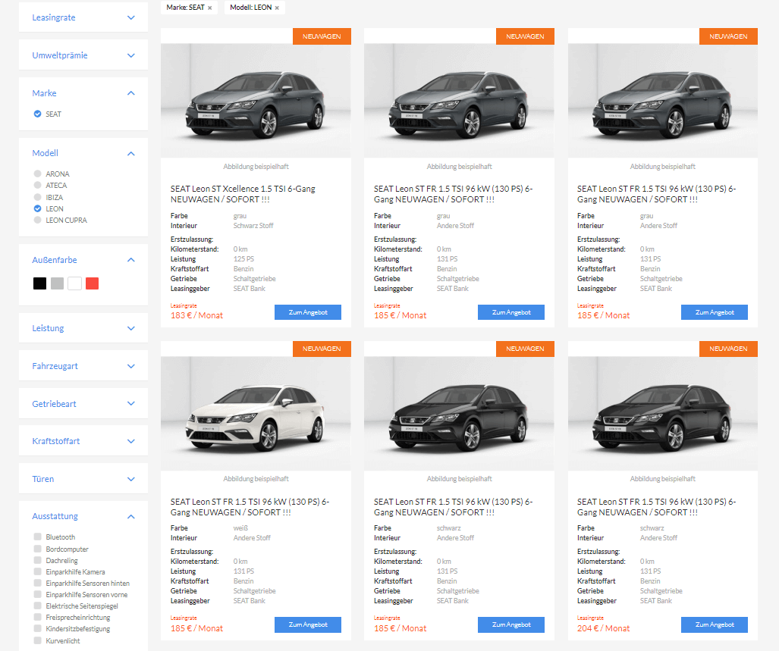
Task: Click the '204 € / Monat' leasing price
Action: click(603, 628)
